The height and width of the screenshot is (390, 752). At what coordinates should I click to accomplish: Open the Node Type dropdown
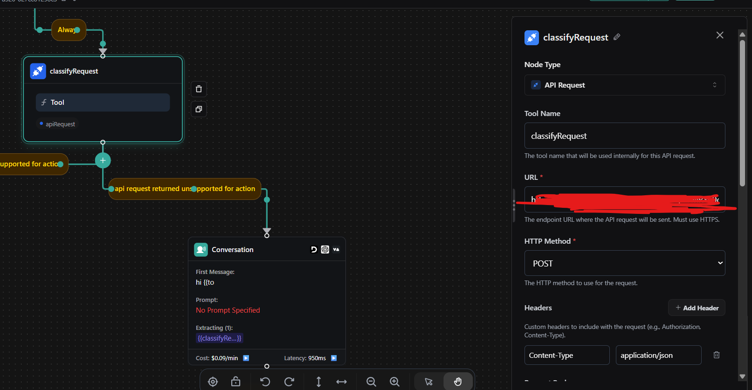tap(625, 85)
